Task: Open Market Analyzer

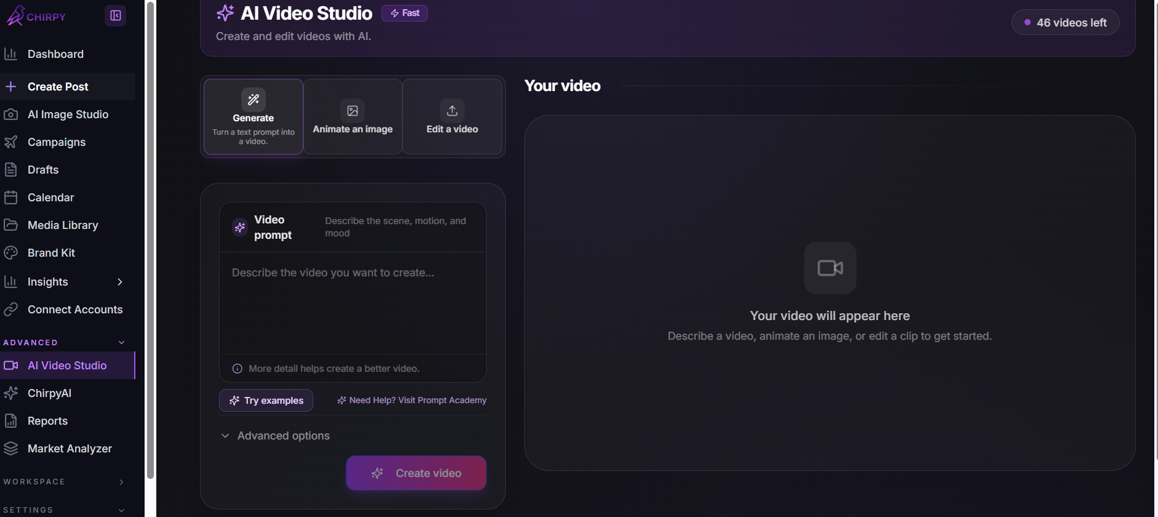Action: (68, 448)
